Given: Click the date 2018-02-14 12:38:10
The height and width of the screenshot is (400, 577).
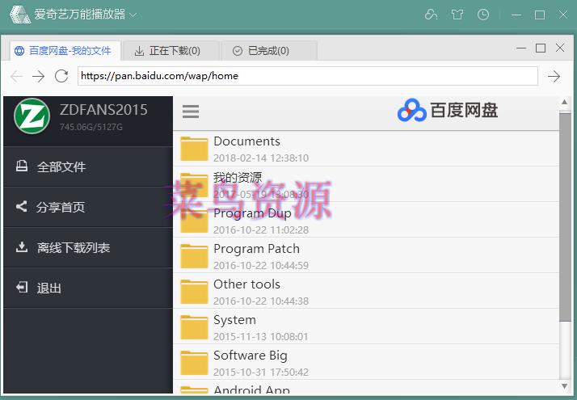Looking at the screenshot, I should (261, 158).
